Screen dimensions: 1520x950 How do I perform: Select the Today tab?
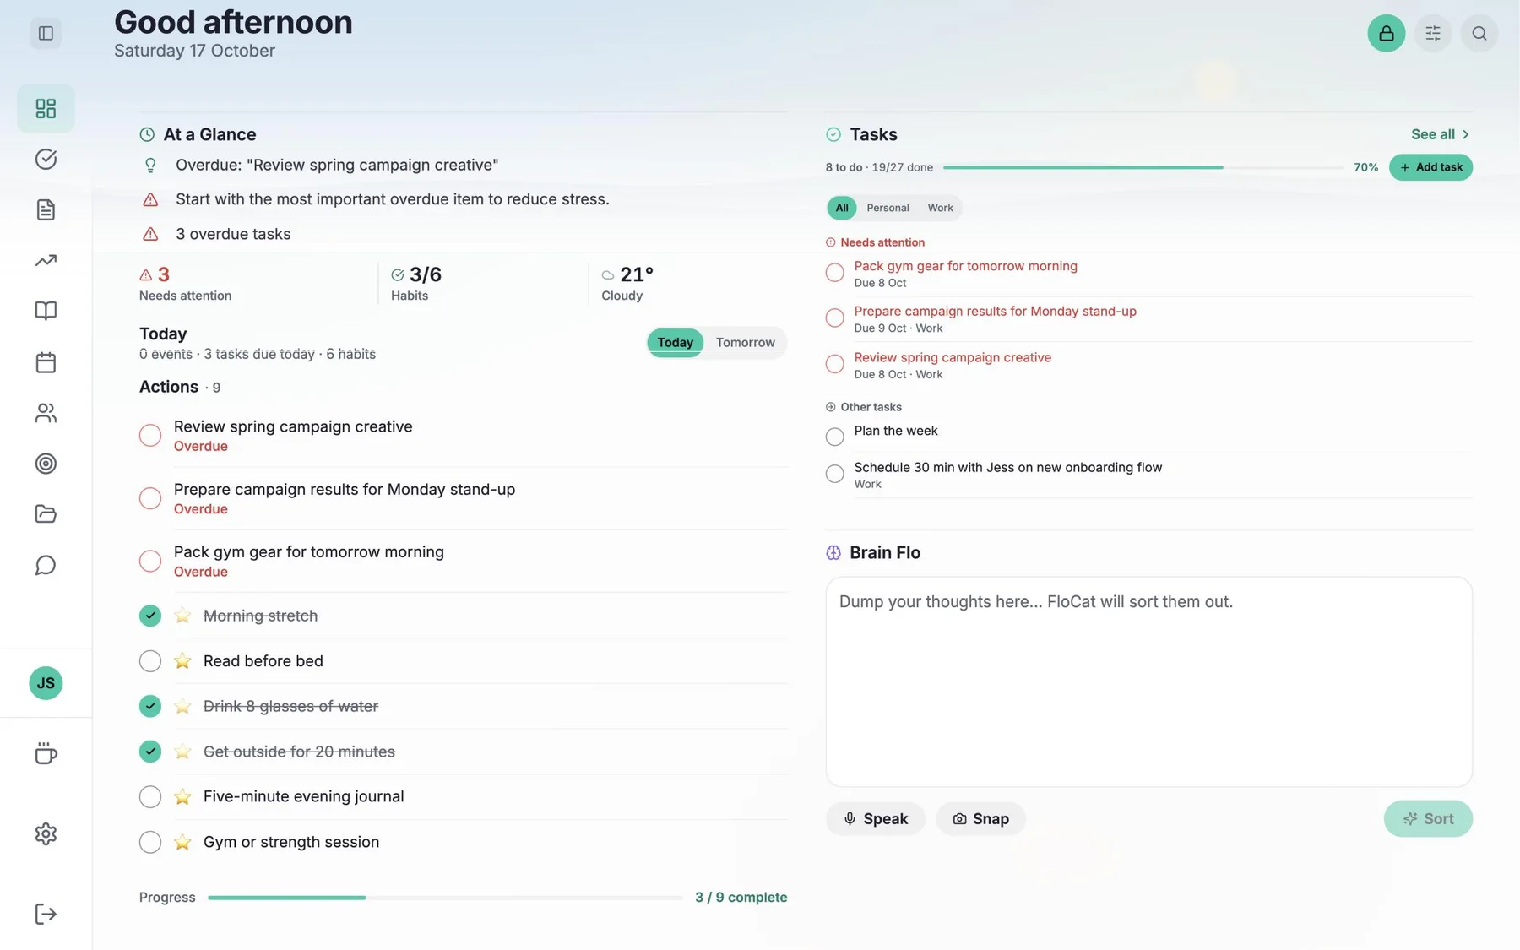coord(675,342)
